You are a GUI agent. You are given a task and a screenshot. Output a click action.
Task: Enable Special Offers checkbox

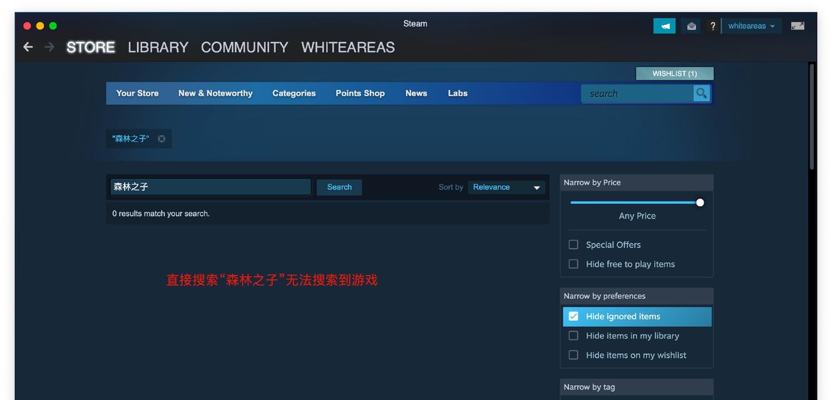(x=573, y=244)
